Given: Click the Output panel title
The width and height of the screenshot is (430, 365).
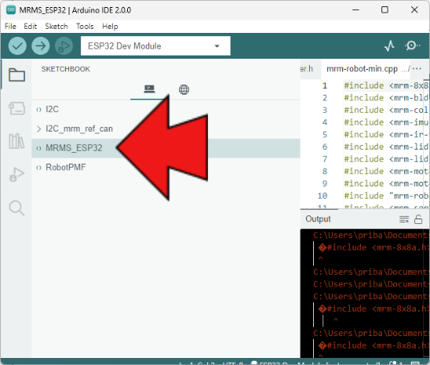Looking at the screenshot, I should click(318, 219).
